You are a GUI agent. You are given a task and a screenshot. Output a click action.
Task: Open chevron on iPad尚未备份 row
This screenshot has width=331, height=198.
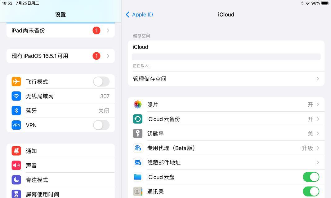(108, 31)
